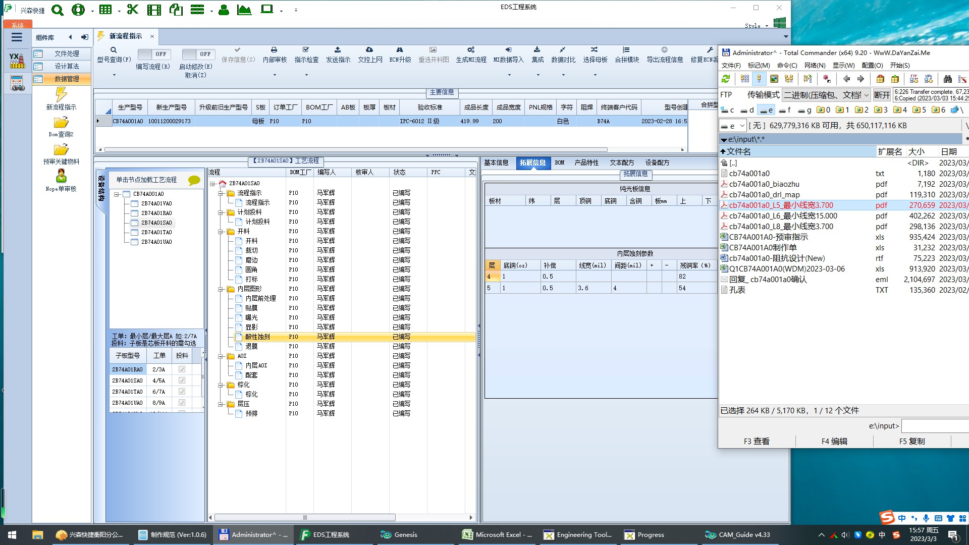Click the 内部审核 printer icon
The width and height of the screenshot is (969, 545).
pos(274,50)
